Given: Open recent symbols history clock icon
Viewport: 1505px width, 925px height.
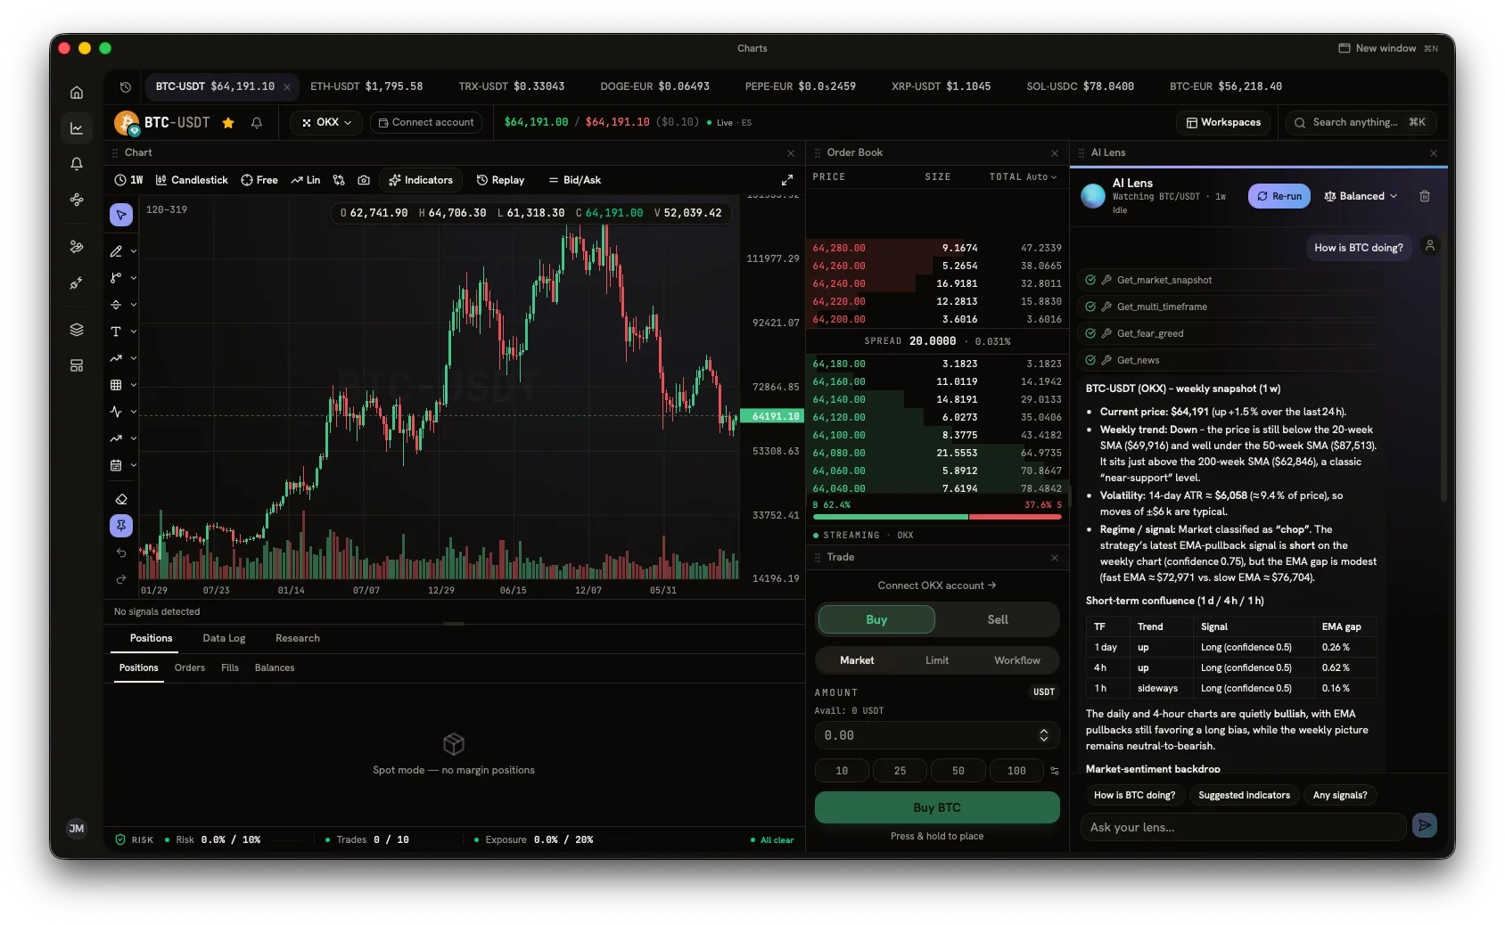Looking at the screenshot, I should point(126,86).
